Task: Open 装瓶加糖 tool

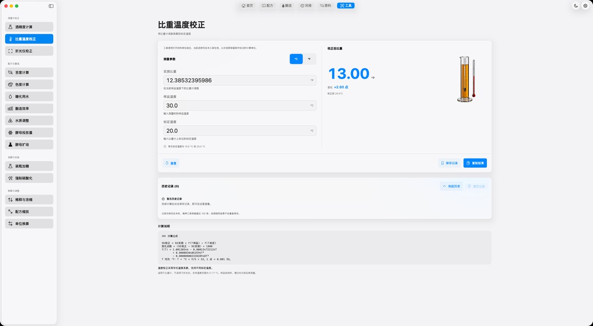Action: [29, 166]
